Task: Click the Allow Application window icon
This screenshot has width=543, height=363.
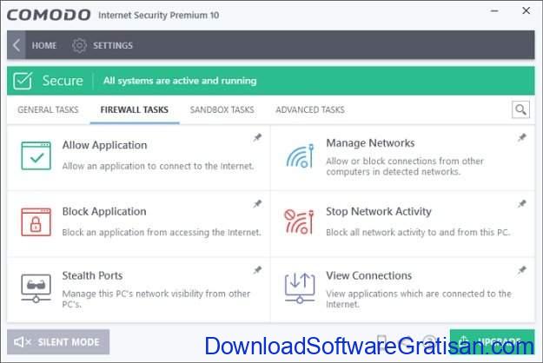Action: click(x=36, y=155)
